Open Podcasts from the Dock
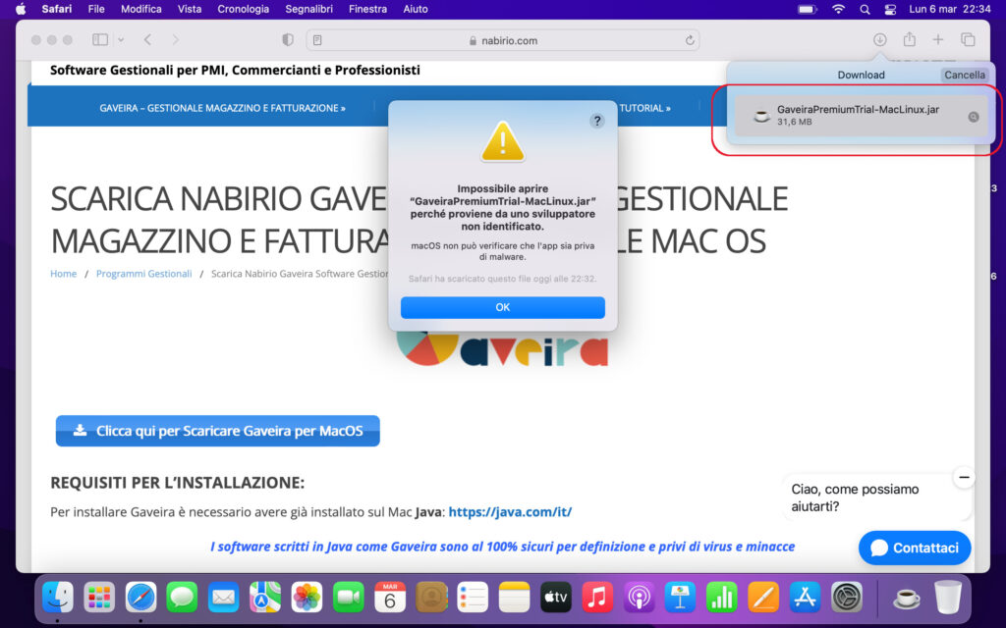 pos(639,598)
